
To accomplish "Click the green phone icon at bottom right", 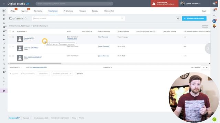I will click(x=214, y=119).
